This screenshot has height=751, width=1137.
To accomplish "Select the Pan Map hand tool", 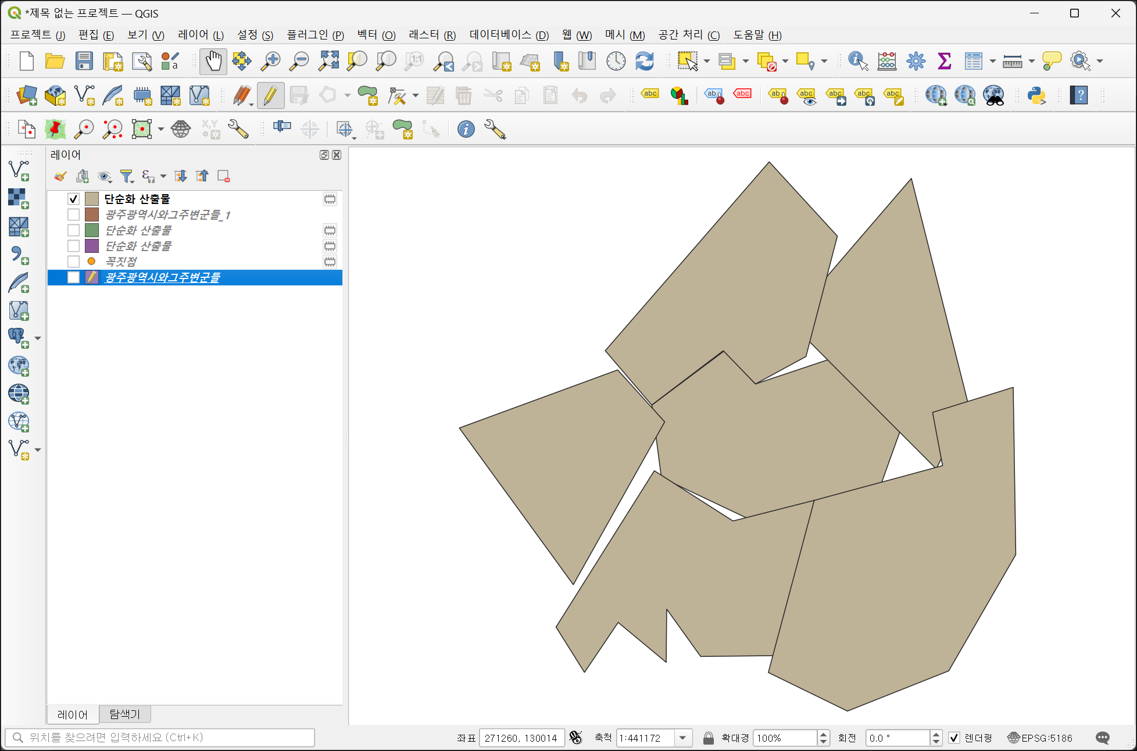I will (213, 61).
